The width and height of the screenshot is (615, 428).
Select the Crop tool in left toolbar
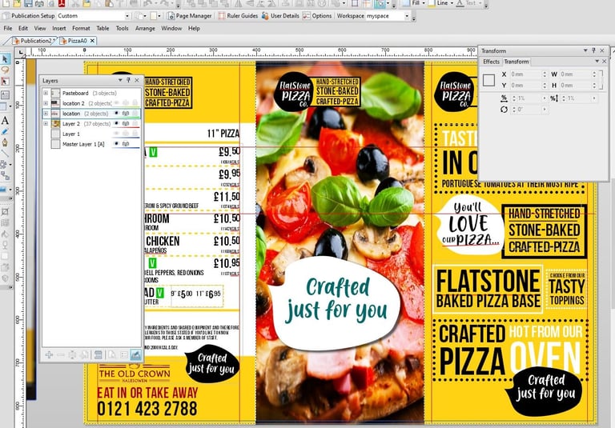[x=5, y=212]
